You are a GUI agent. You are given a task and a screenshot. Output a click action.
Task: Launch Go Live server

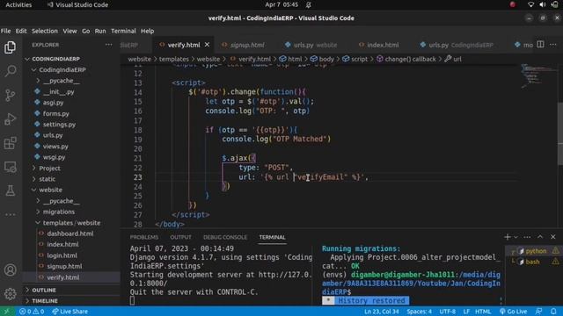pos(513,312)
